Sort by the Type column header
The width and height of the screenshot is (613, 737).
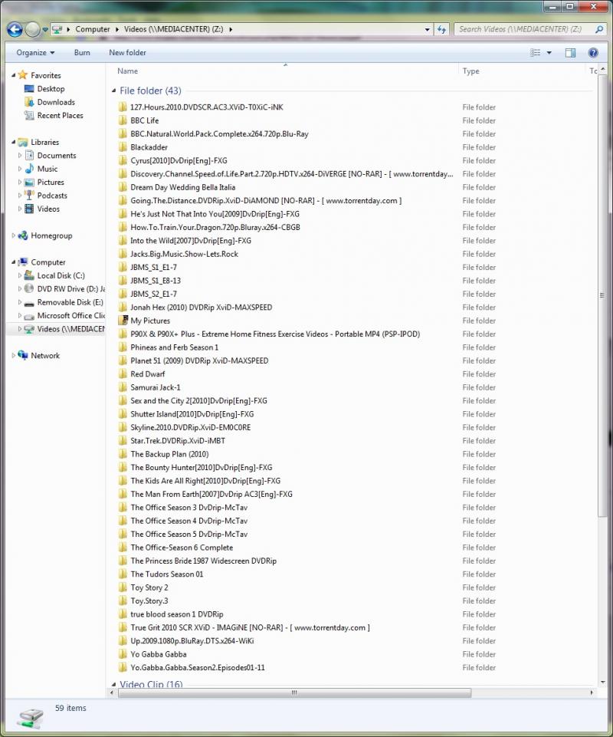pos(521,71)
